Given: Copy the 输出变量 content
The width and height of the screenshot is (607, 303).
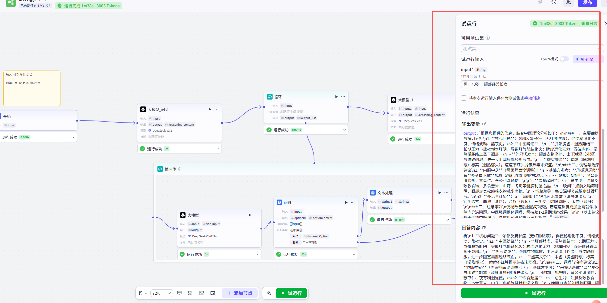Looking at the screenshot, I should click(484, 124).
